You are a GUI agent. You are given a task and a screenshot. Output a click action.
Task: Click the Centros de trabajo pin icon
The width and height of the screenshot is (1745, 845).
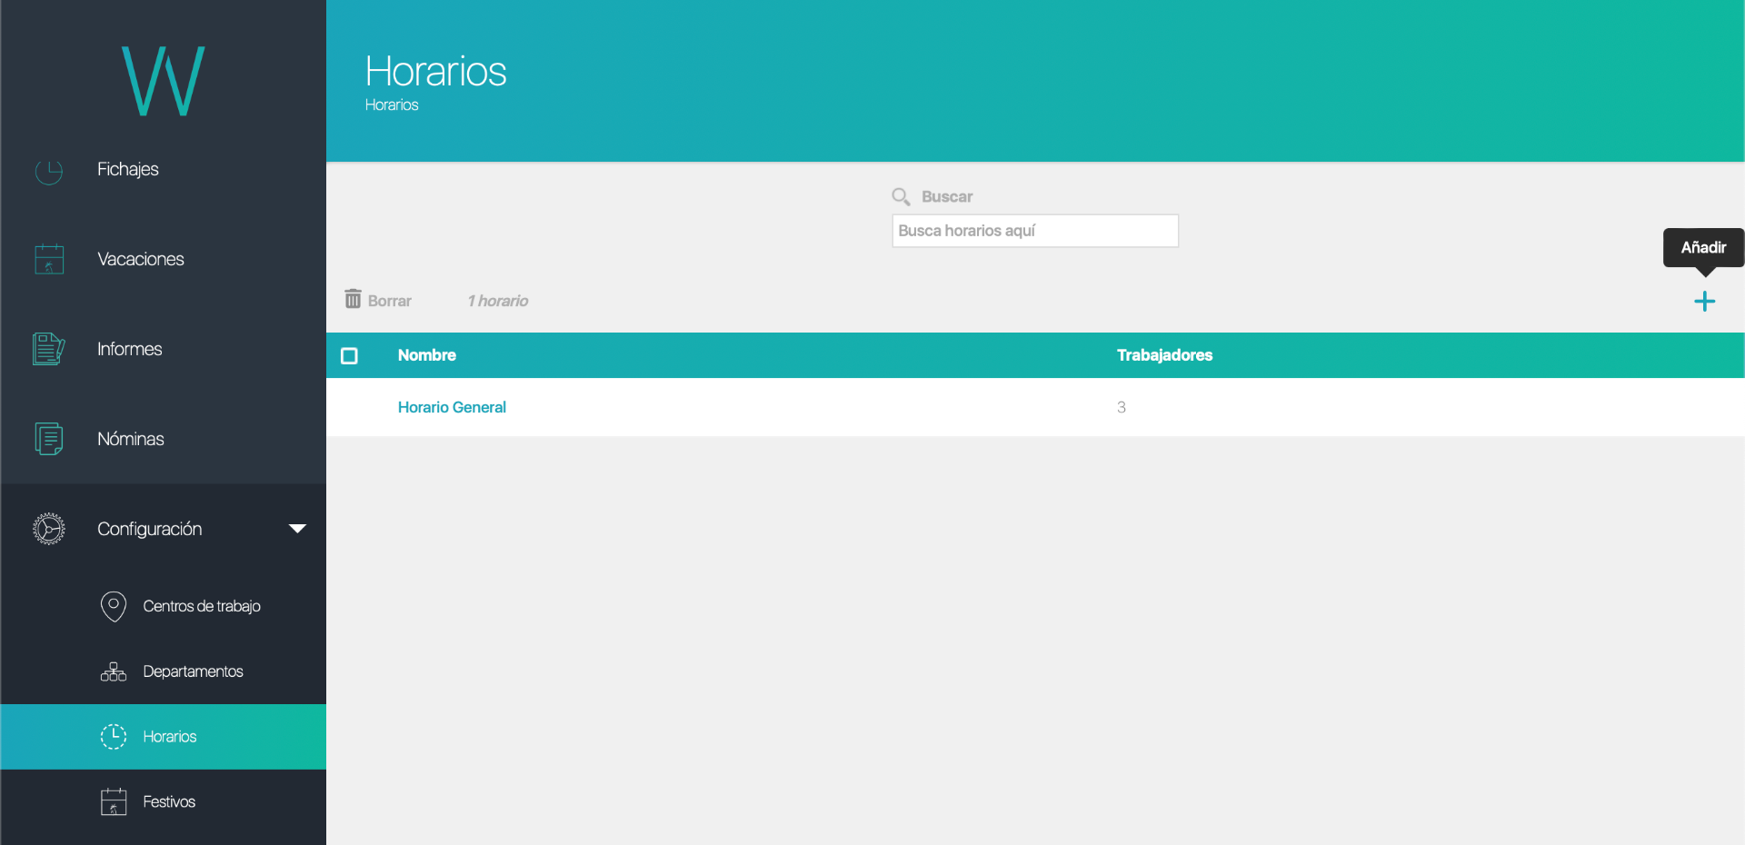pos(114,606)
